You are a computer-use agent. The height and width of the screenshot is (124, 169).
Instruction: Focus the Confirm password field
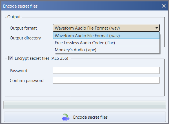[x=106, y=80]
